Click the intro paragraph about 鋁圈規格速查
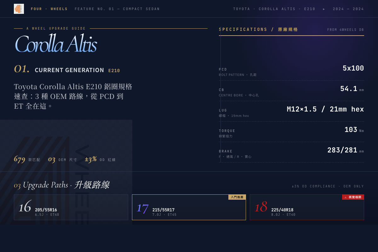The height and width of the screenshot is (252, 378). (73, 96)
